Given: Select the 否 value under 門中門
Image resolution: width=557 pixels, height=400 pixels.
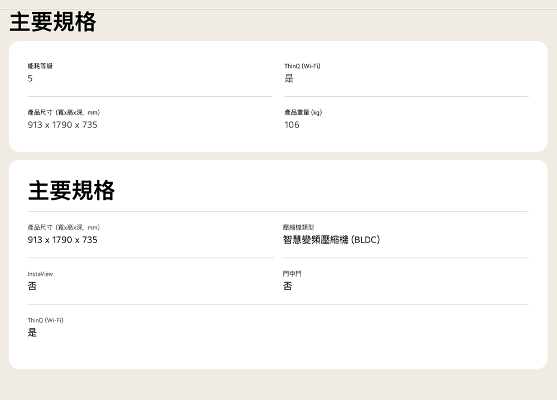Looking at the screenshot, I should point(287,286).
